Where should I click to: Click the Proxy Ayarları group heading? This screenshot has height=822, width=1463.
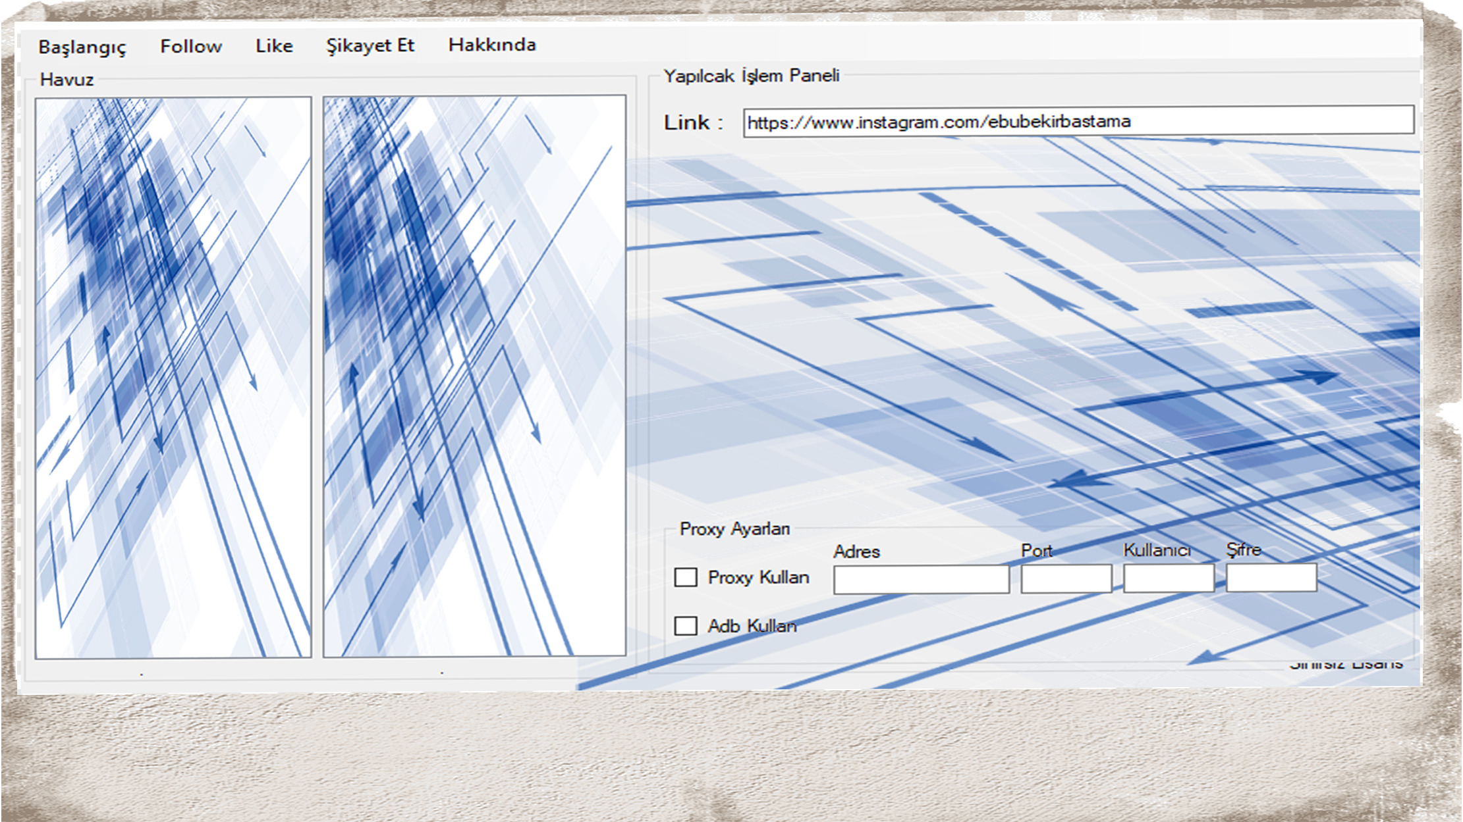click(734, 529)
